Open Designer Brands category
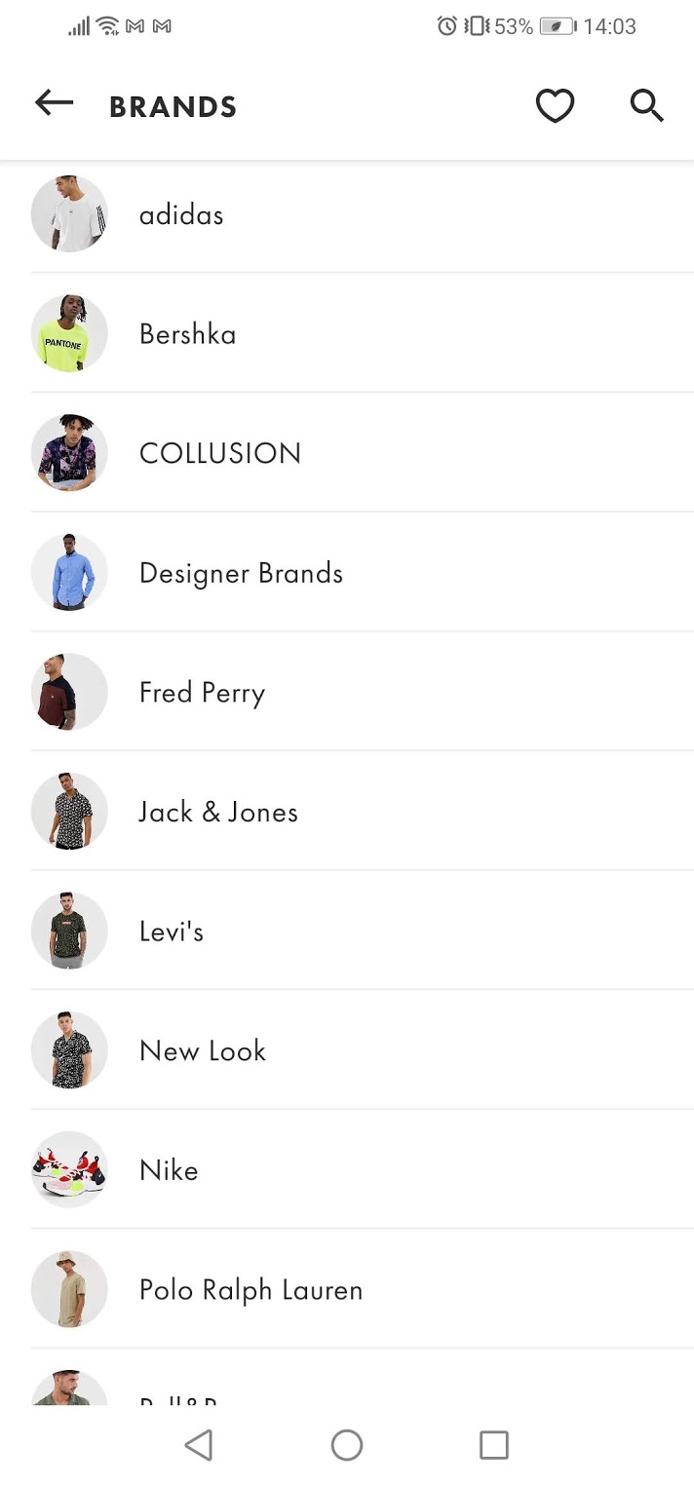 click(x=241, y=573)
